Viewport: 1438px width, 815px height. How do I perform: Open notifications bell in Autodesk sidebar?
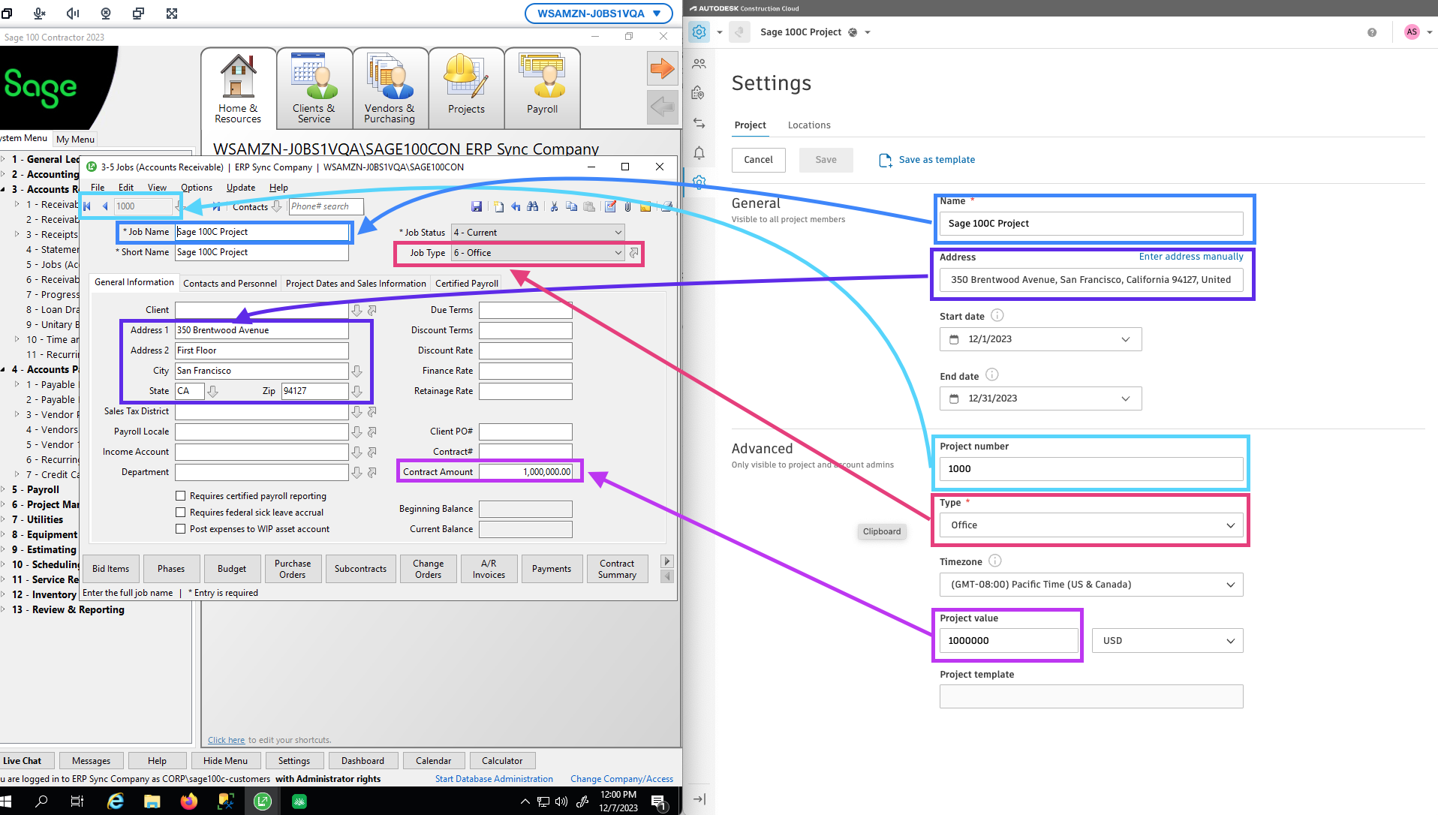pyautogui.click(x=699, y=153)
